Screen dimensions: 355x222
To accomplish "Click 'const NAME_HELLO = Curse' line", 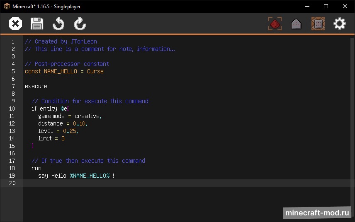I will point(64,71).
